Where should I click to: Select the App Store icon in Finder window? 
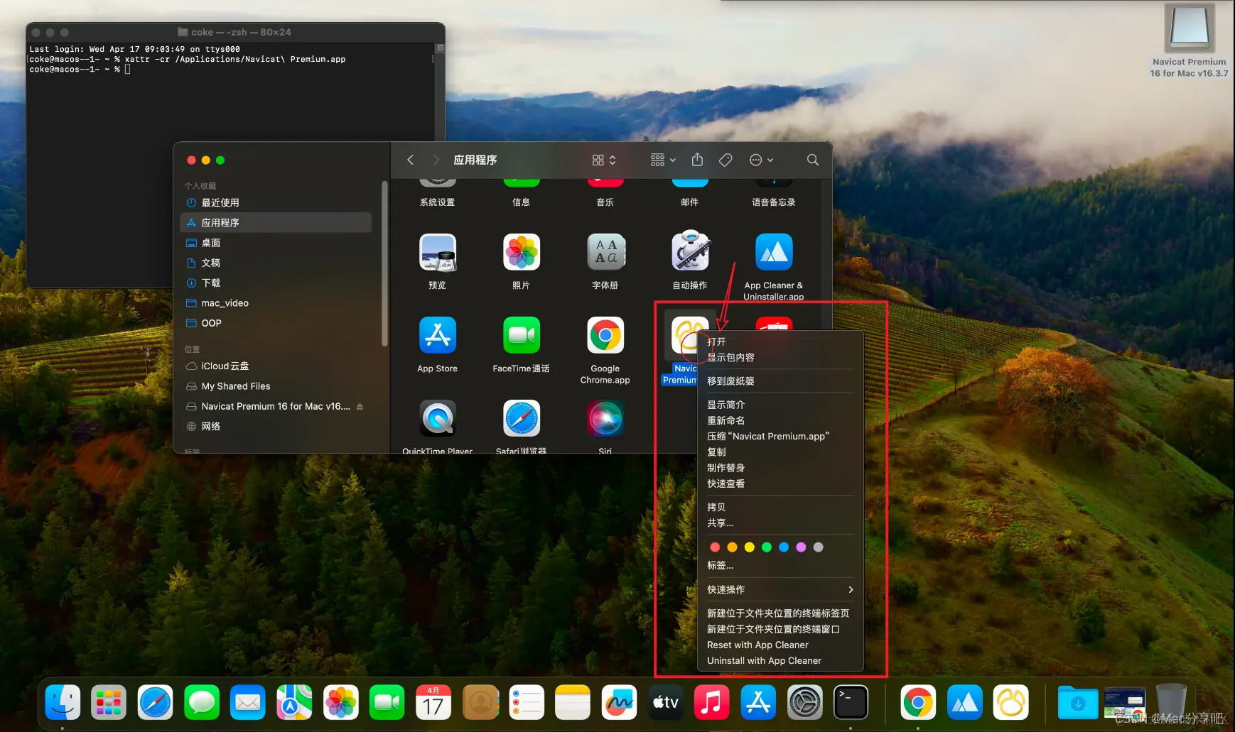[437, 336]
